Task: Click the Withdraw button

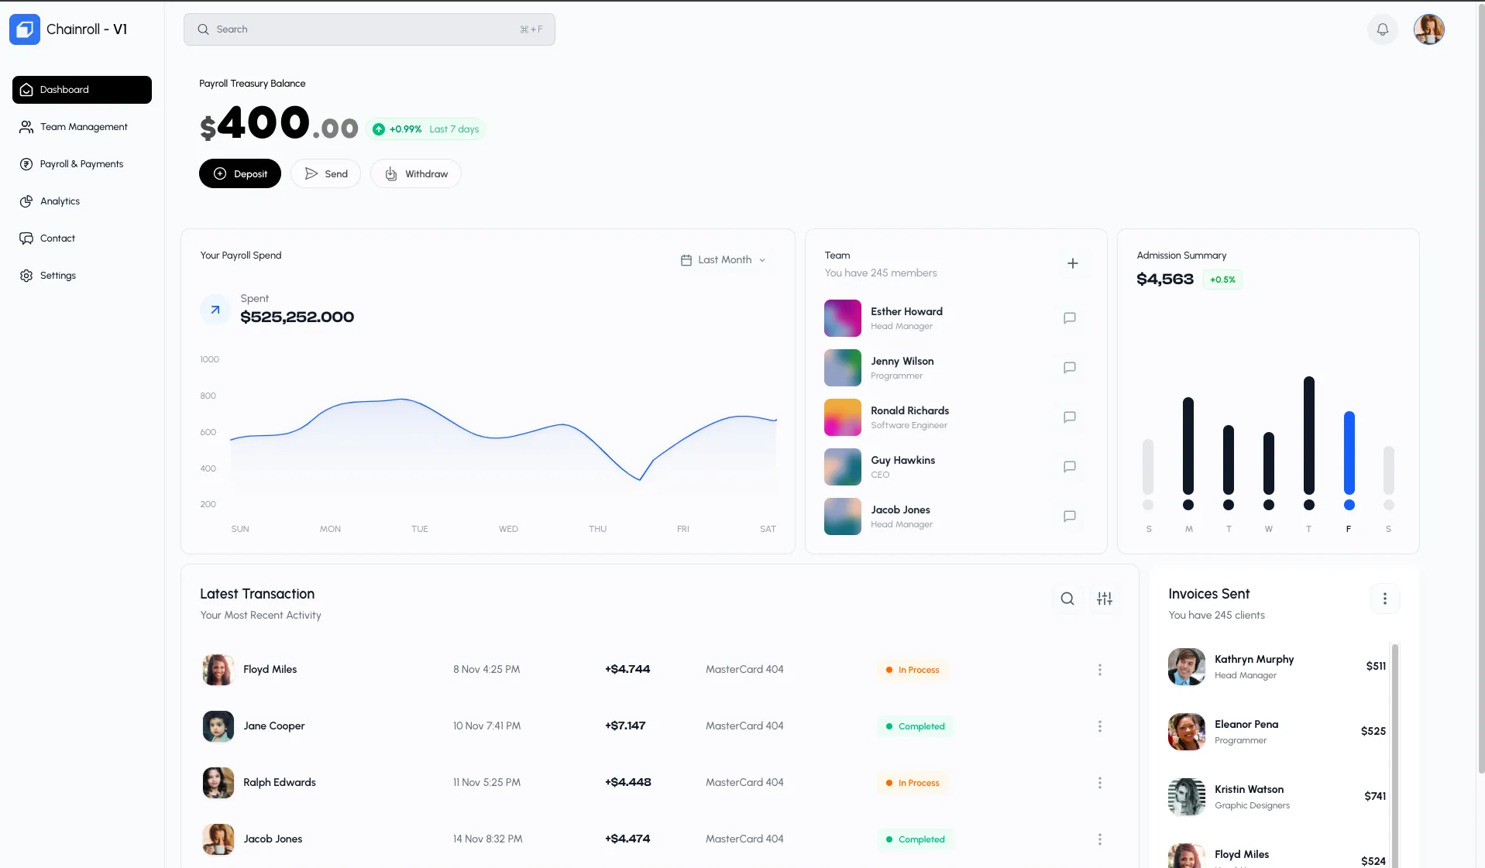Action: [x=416, y=174]
